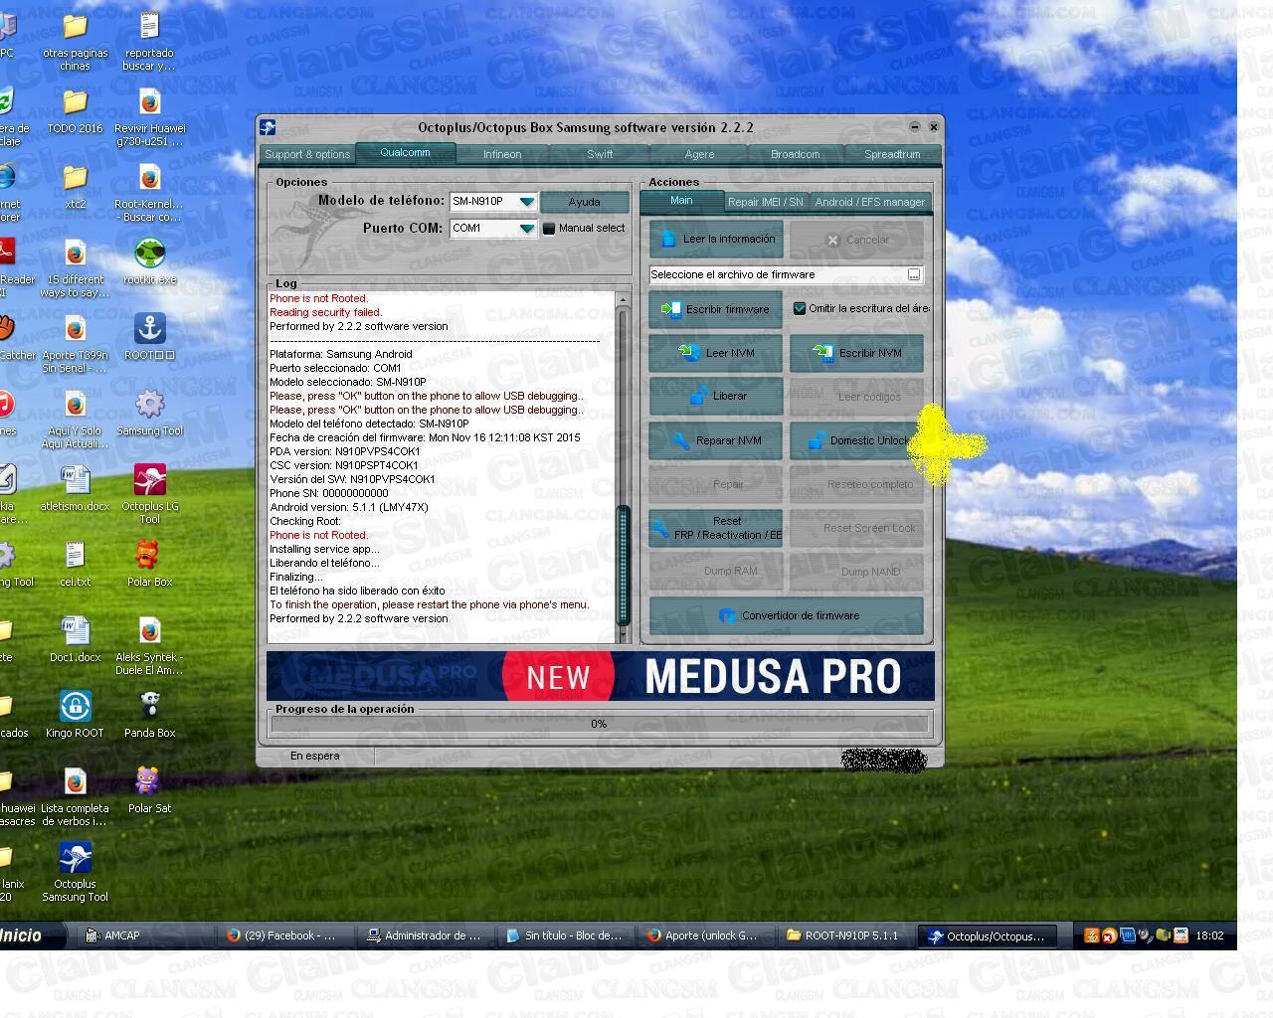Select the Qualcomm tab
The image size is (1273, 1018).
coord(405,153)
